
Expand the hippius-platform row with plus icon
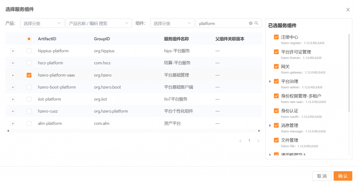pos(13,51)
